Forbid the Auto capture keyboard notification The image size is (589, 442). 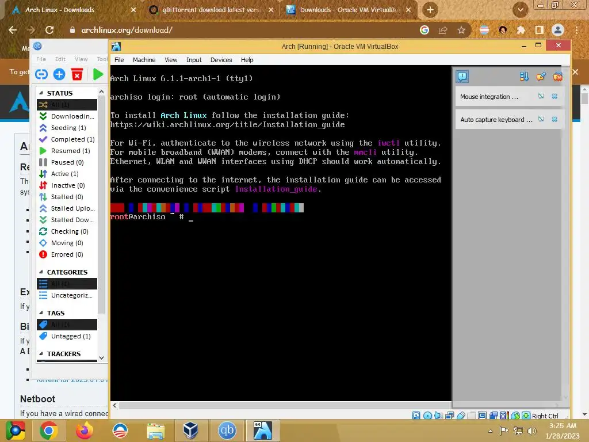[x=541, y=119]
